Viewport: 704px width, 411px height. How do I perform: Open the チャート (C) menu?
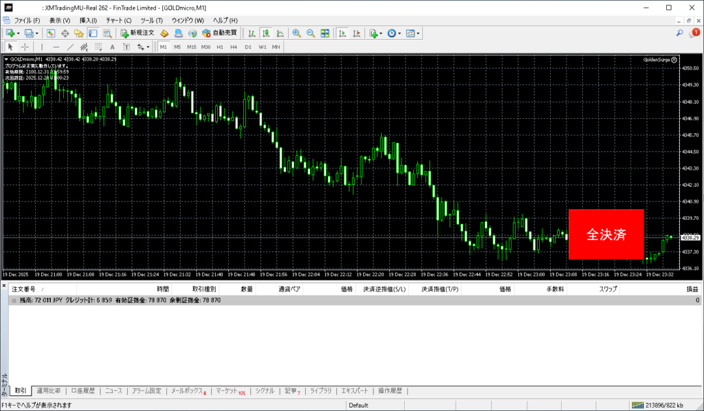(118, 21)
